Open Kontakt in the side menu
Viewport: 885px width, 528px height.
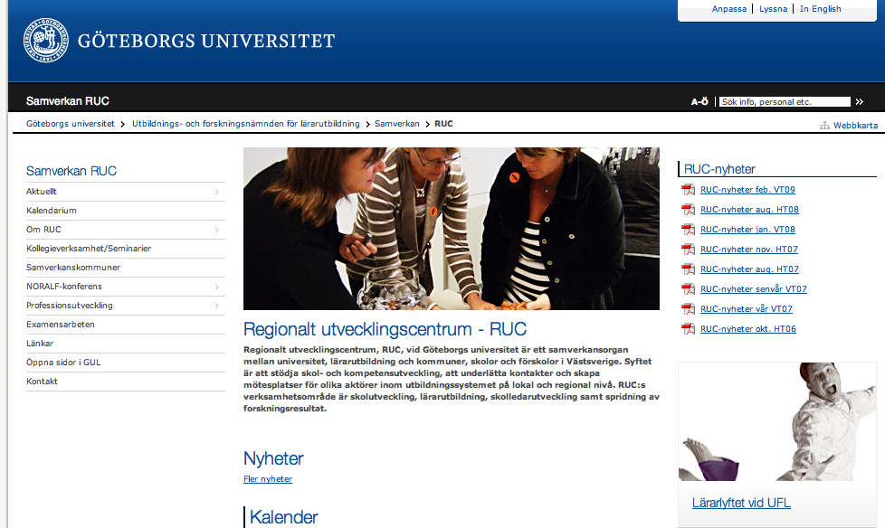pos(42,382)
